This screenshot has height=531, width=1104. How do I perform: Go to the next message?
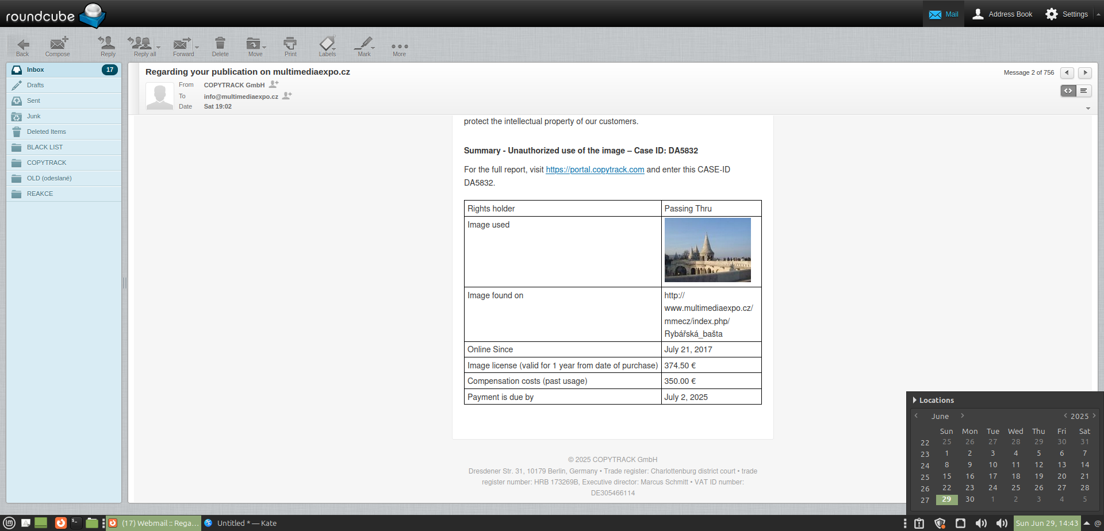[1085, 72]
